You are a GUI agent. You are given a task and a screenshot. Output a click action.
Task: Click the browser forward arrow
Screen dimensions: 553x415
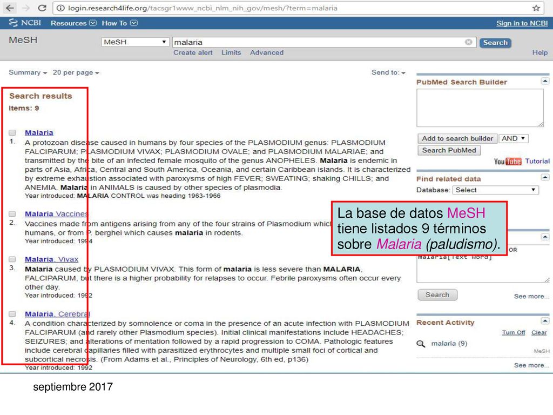point(26,8)
